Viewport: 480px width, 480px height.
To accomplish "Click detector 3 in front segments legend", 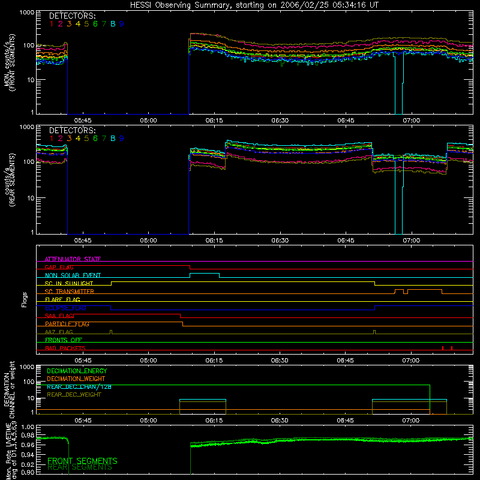I will 69,24.
